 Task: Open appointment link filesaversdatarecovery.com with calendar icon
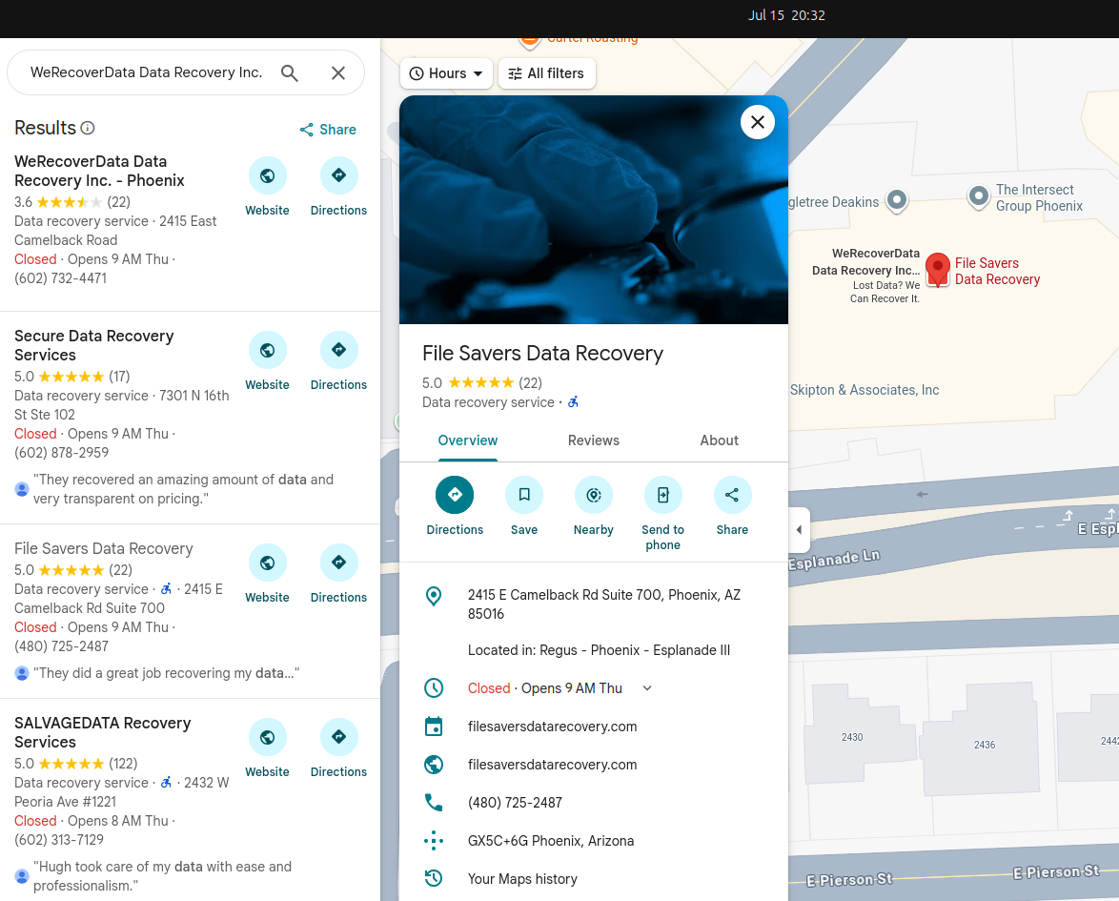[x=553, y=727]
